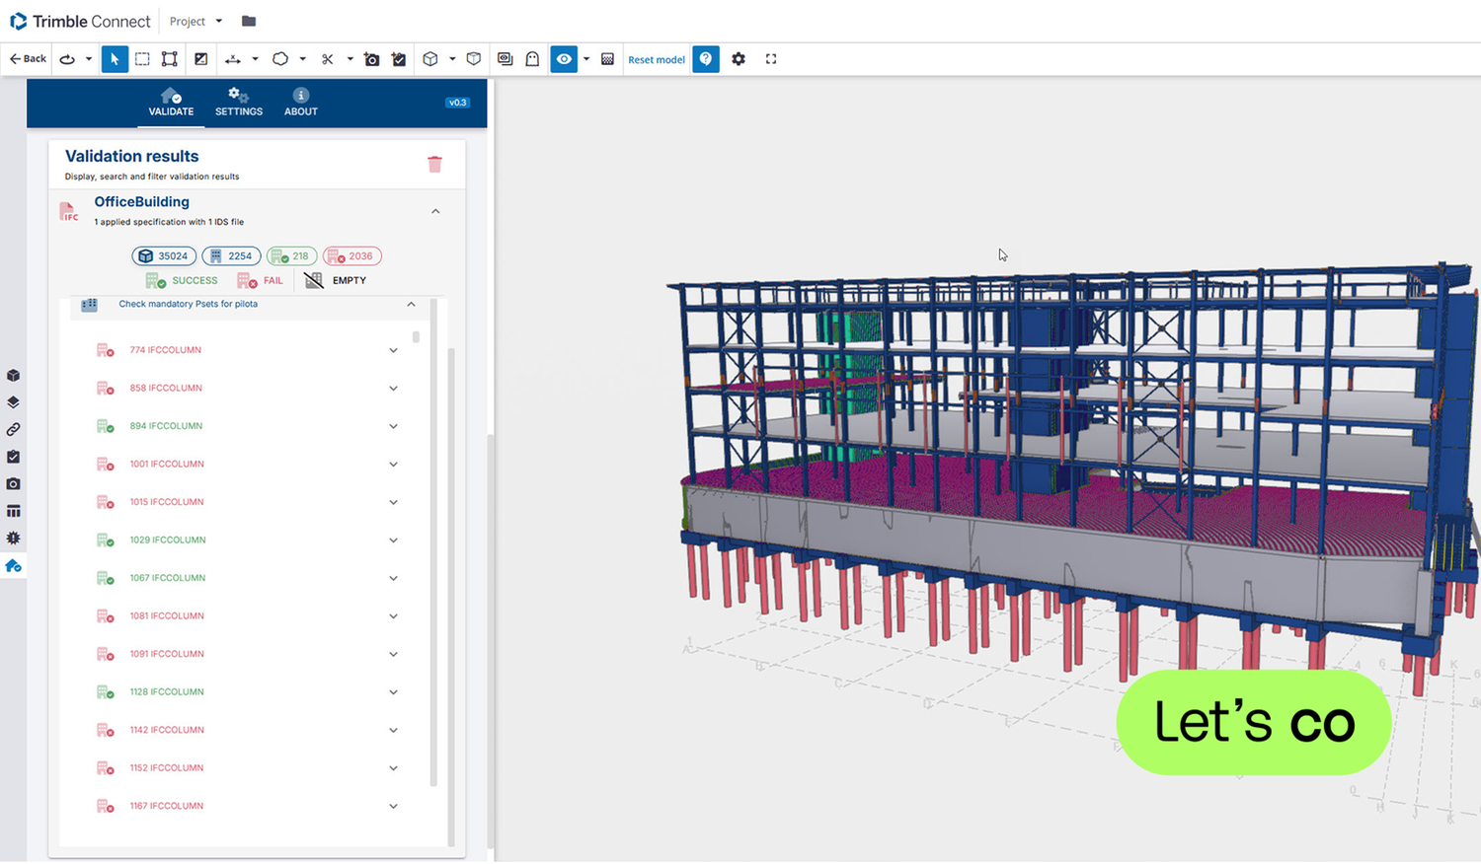
Task: Click the blue help question icon
Action: 706,59
